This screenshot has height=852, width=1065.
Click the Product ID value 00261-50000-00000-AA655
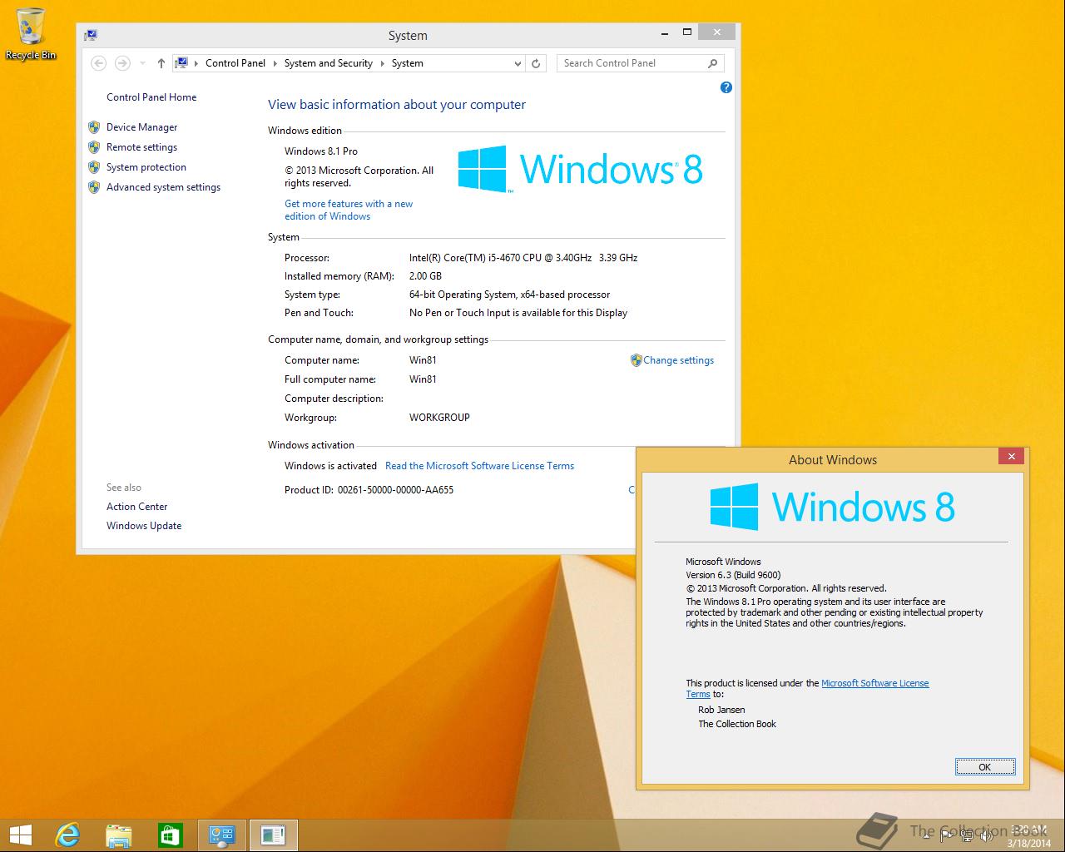point(396,490)
